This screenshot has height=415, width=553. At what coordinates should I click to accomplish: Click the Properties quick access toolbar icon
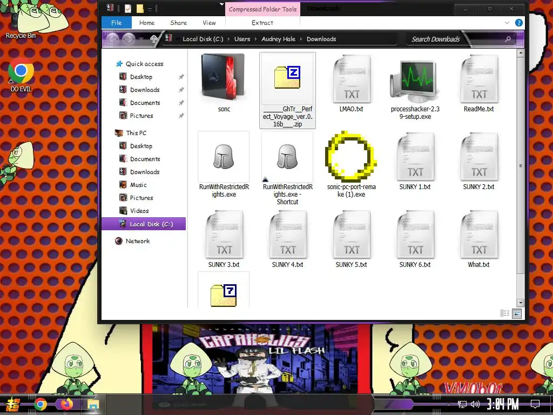point(127,9)
